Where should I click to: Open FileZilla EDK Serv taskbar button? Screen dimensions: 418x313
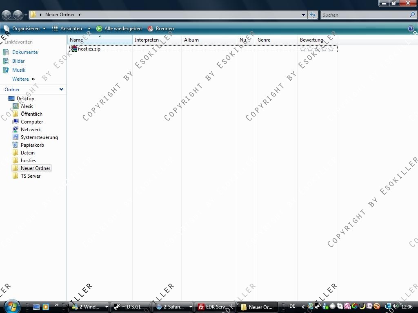point(214,307)
